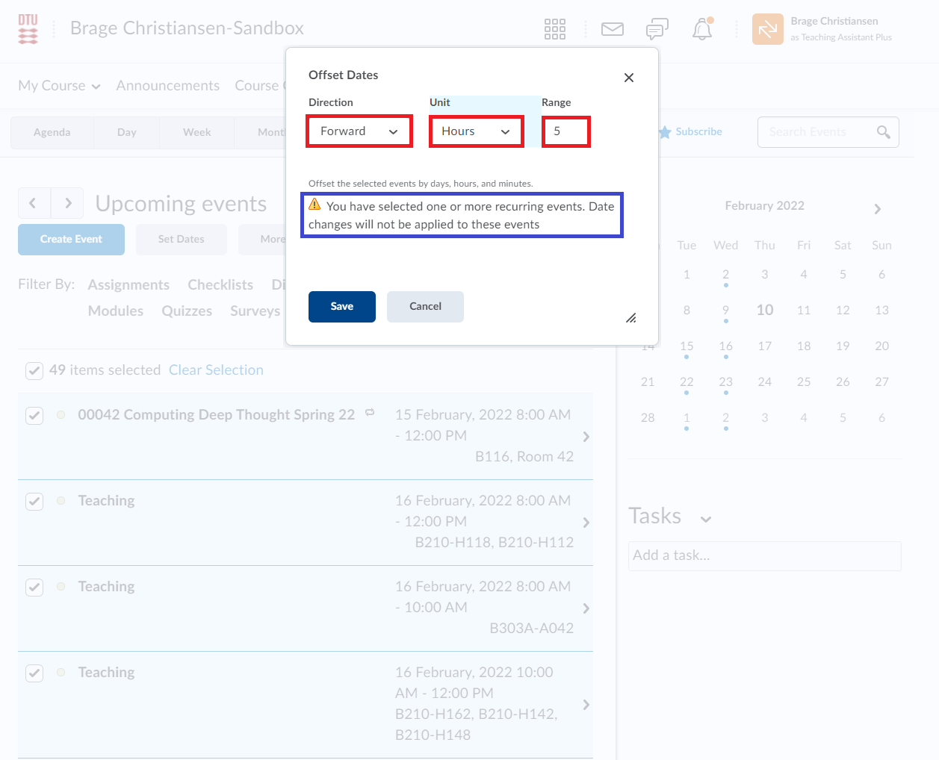Screen dimensions: 939x760
Task: Open the Unit dropdown
Action: coord(476,131)
